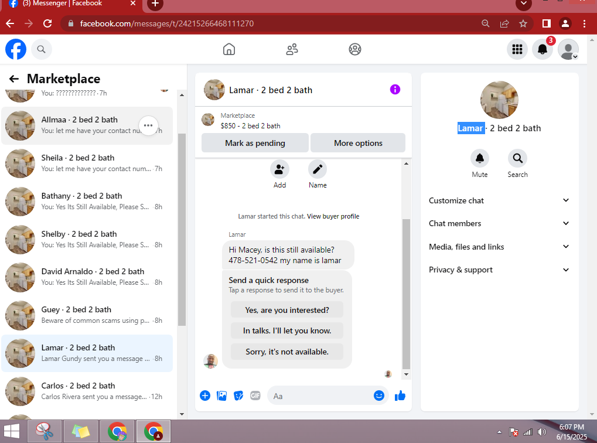Bookmark this page with the star icon

coord(523,23)
